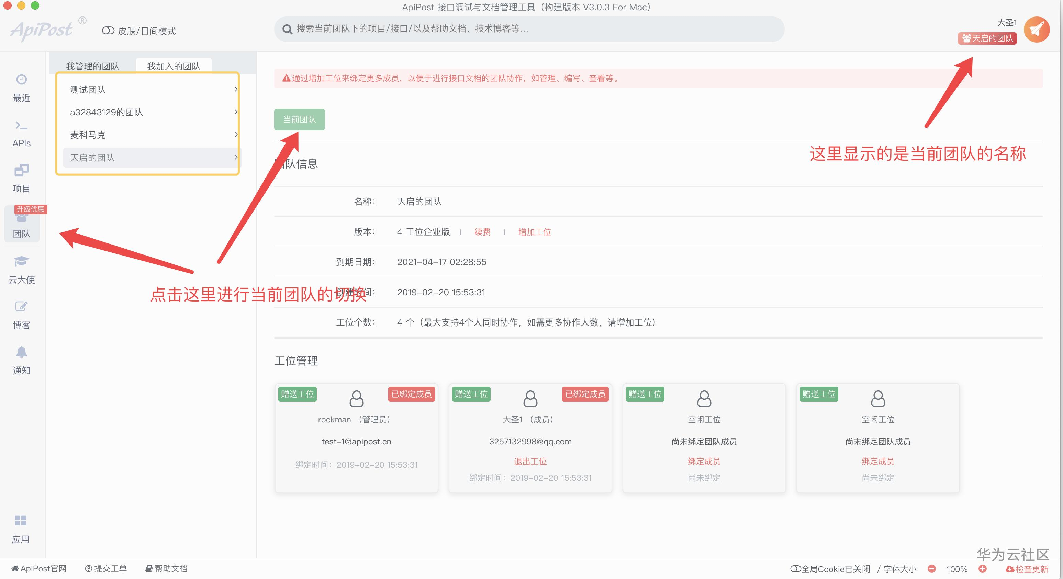Toggle the 皮肤/日间模式 skin switch
This screenshot has width=1063, height=579.
[x=108, y=31]
